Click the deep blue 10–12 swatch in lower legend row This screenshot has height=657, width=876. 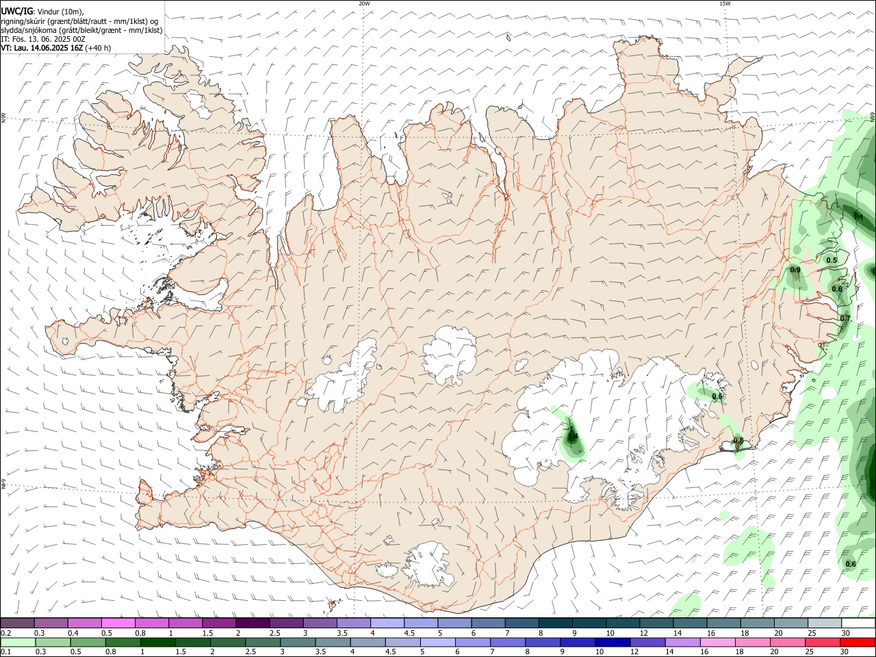(x=613, y=643)
